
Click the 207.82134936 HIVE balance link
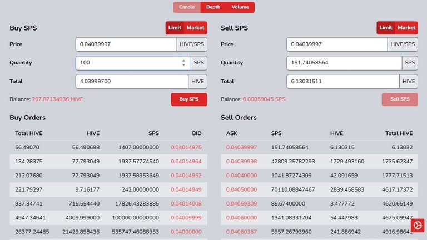[x=57, y=99]
